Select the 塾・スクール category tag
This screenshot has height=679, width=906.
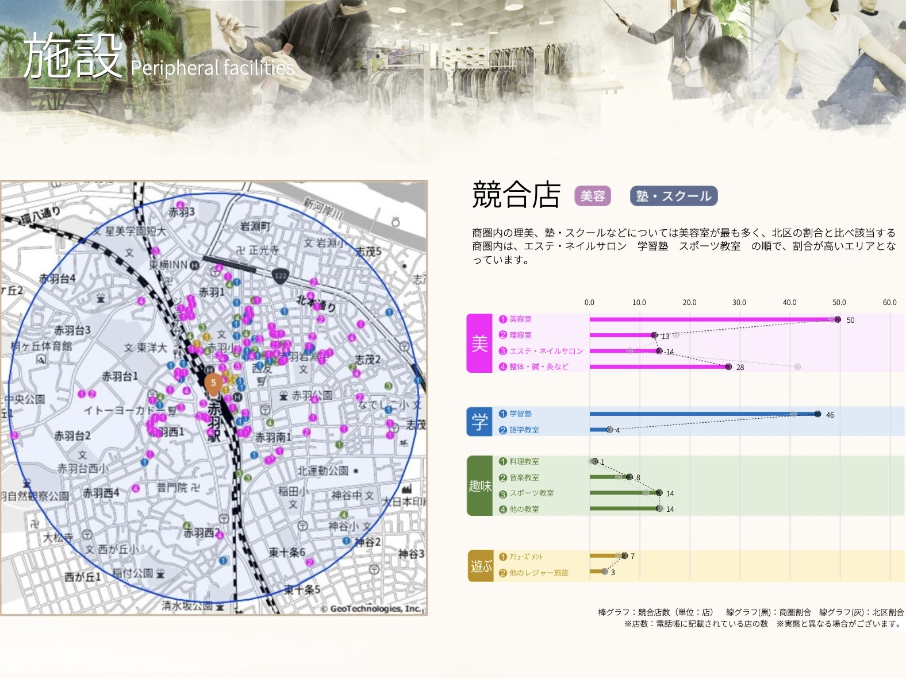(673, 196)
